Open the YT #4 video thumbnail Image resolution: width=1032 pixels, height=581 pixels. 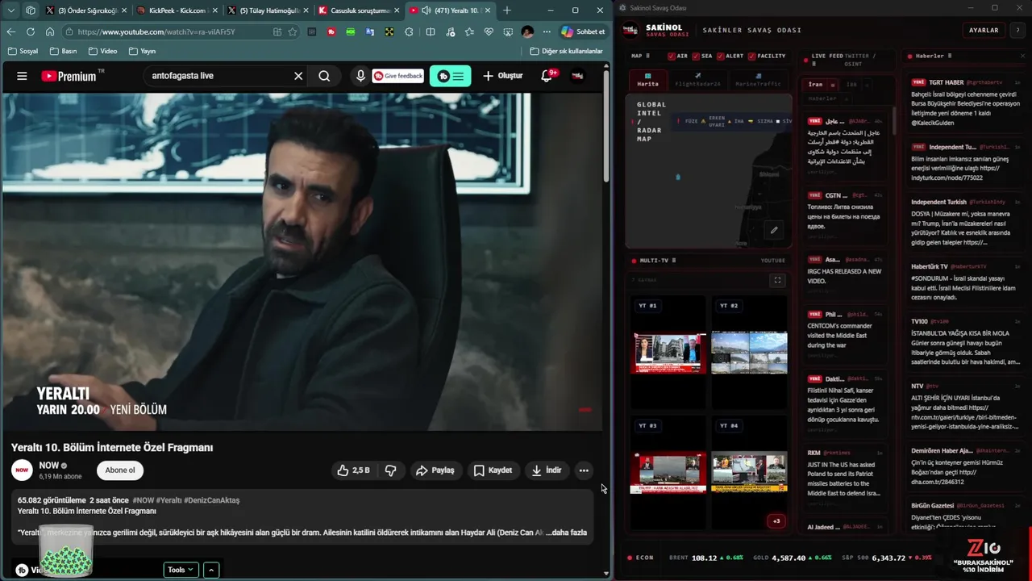click(749, 472)
